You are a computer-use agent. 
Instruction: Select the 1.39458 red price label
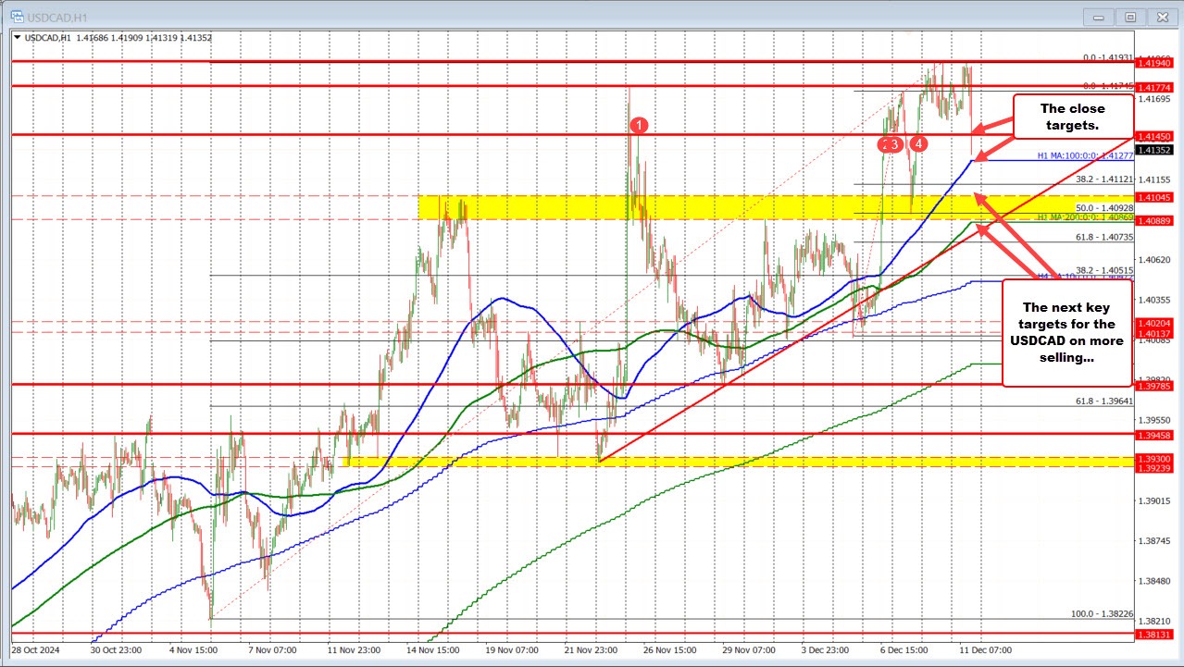click(1156, 434)
